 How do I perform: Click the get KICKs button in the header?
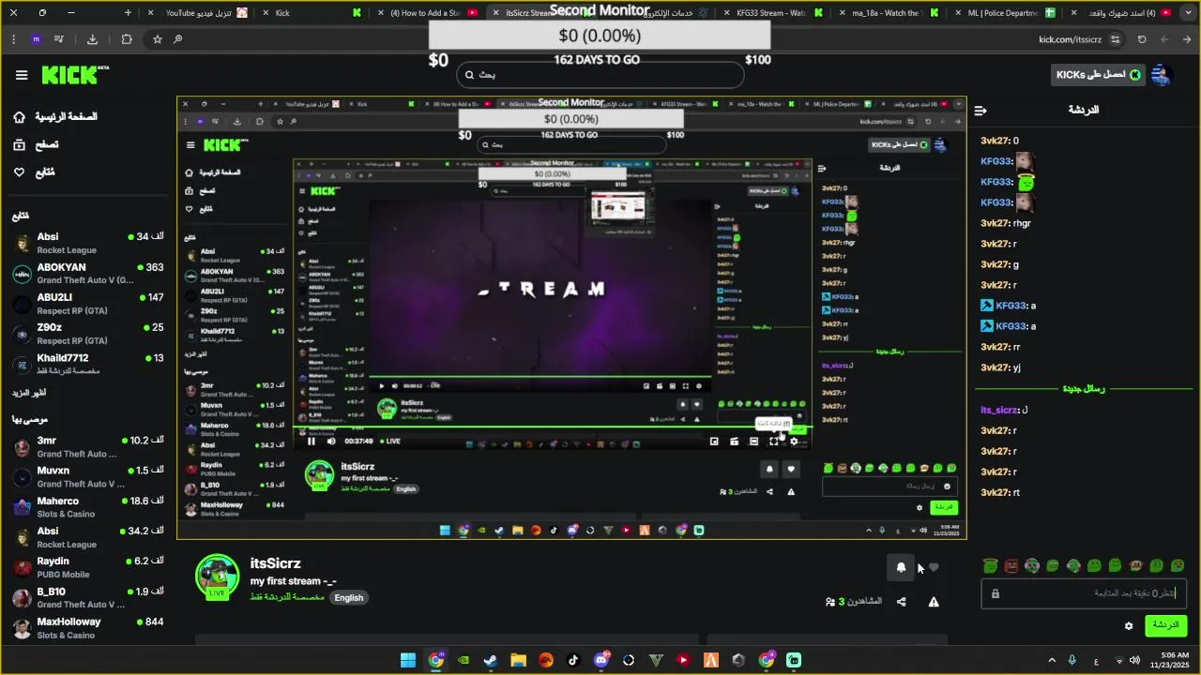[x=1097, y=75]
